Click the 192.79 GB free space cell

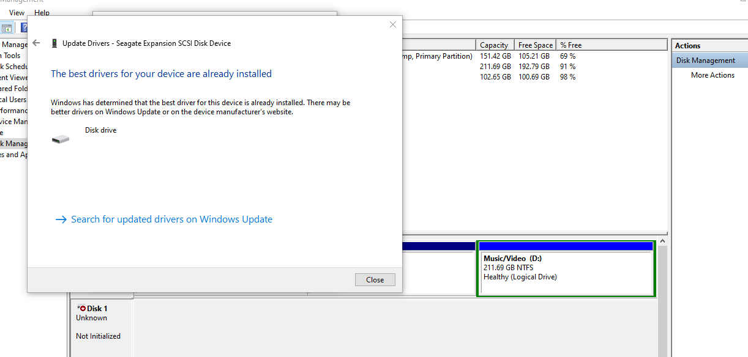tap(534, 67)
